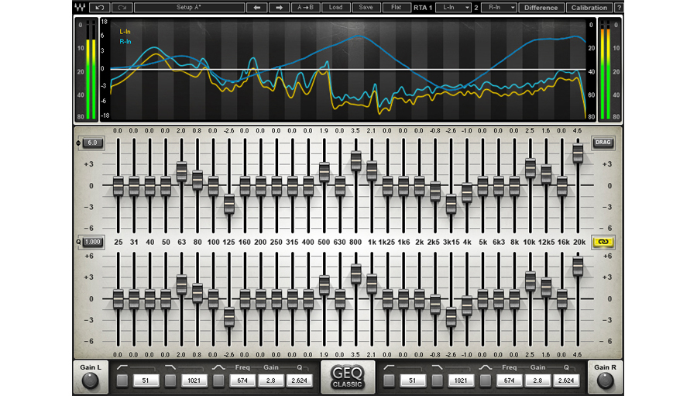Click Freq field 674 in Gain R section

point(509,381)
